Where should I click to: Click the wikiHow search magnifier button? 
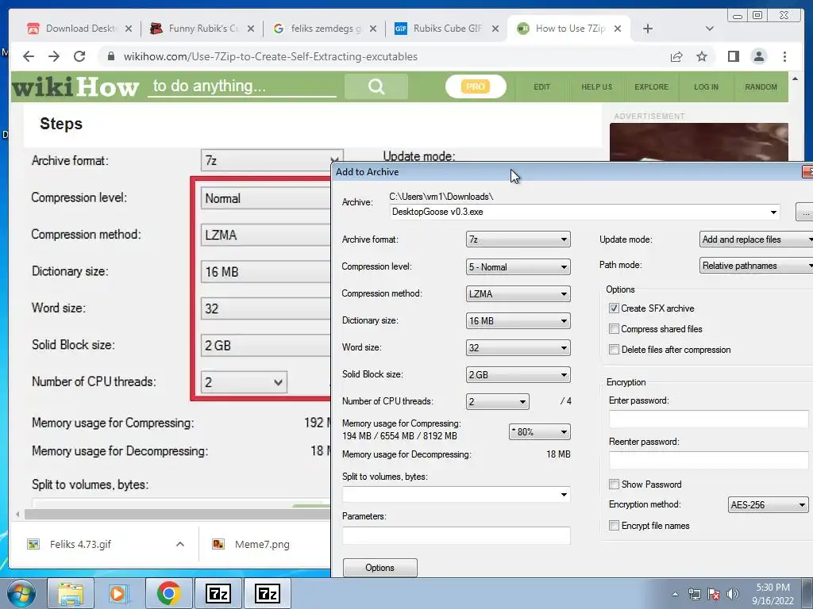[x=376, y=86]
